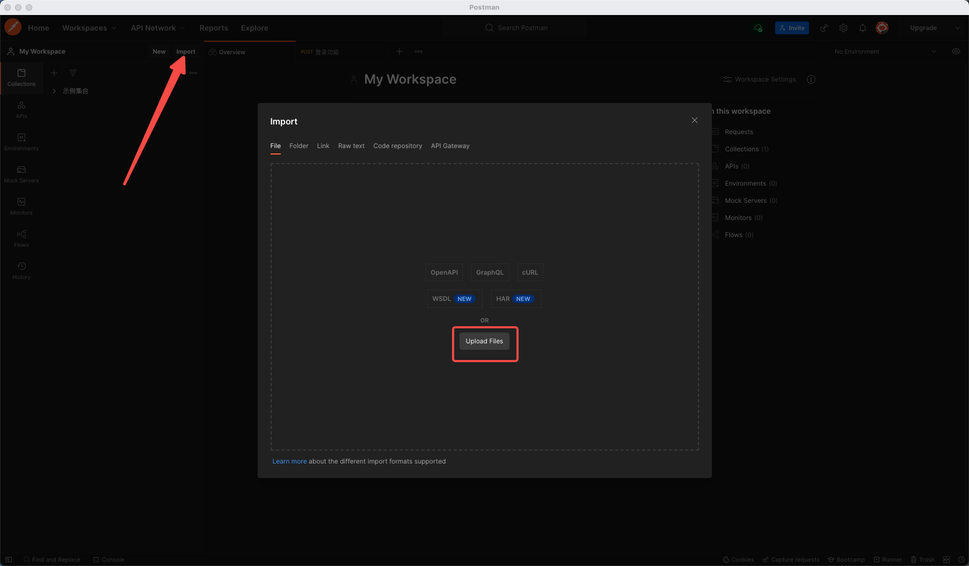Click the help icon in status bar

coord(961,560)
